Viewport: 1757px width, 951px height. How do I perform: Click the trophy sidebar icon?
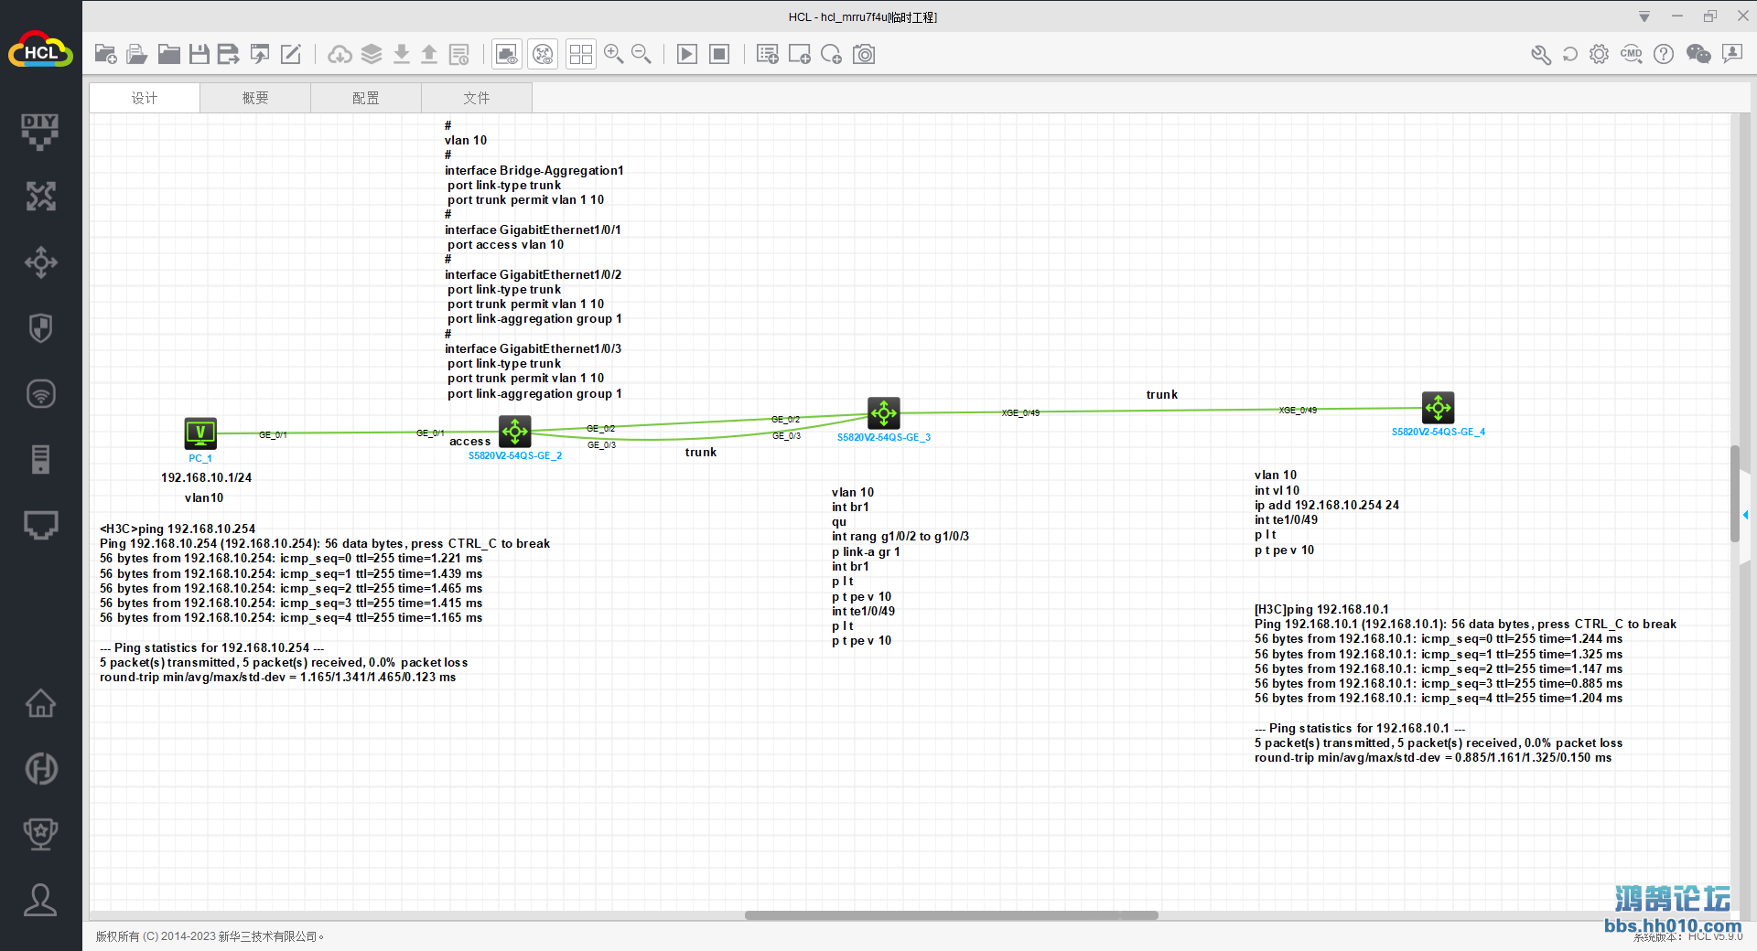(40, 834)
